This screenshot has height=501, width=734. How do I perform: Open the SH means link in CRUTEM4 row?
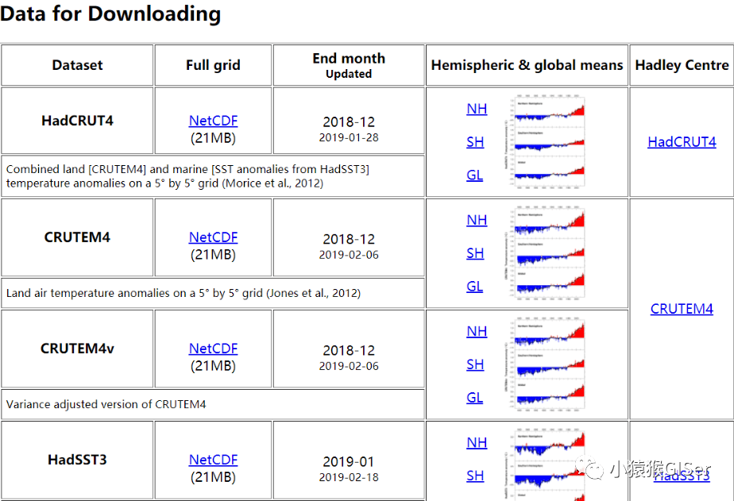point(475,253)
